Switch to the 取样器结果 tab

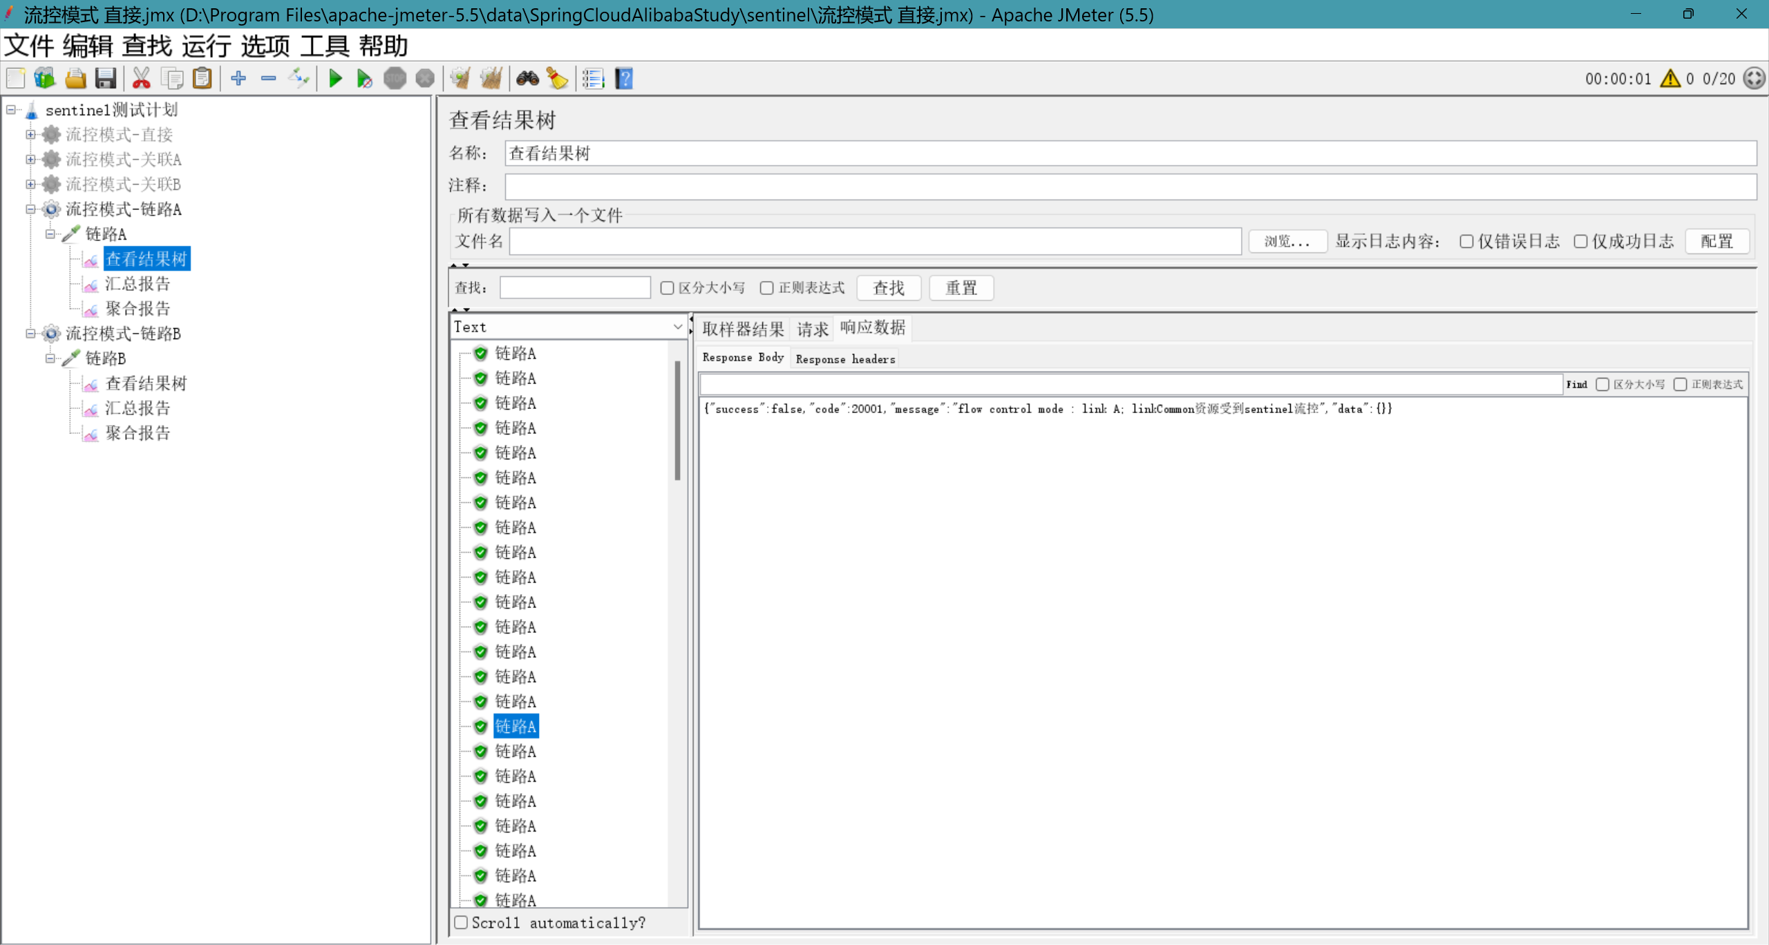(743, 329)
